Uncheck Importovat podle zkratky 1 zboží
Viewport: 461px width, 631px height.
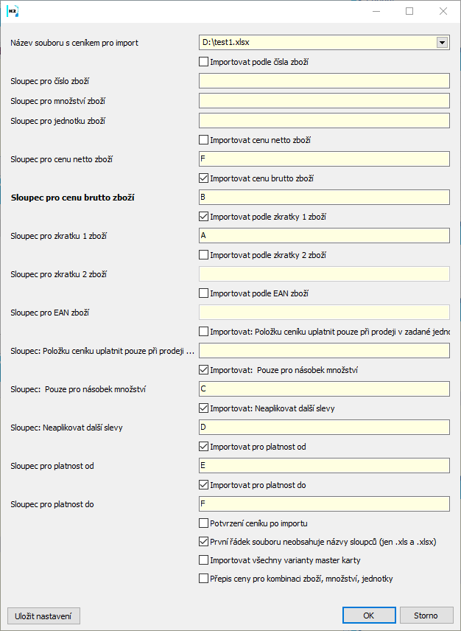coord(204,217)
